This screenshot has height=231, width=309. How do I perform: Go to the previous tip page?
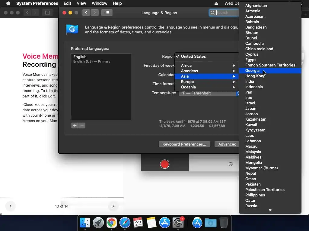[x=11, y=206]
